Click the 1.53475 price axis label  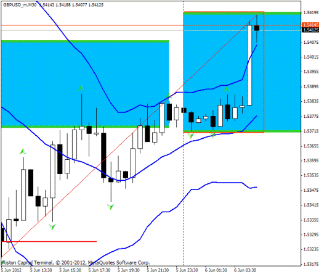point(311,190)
